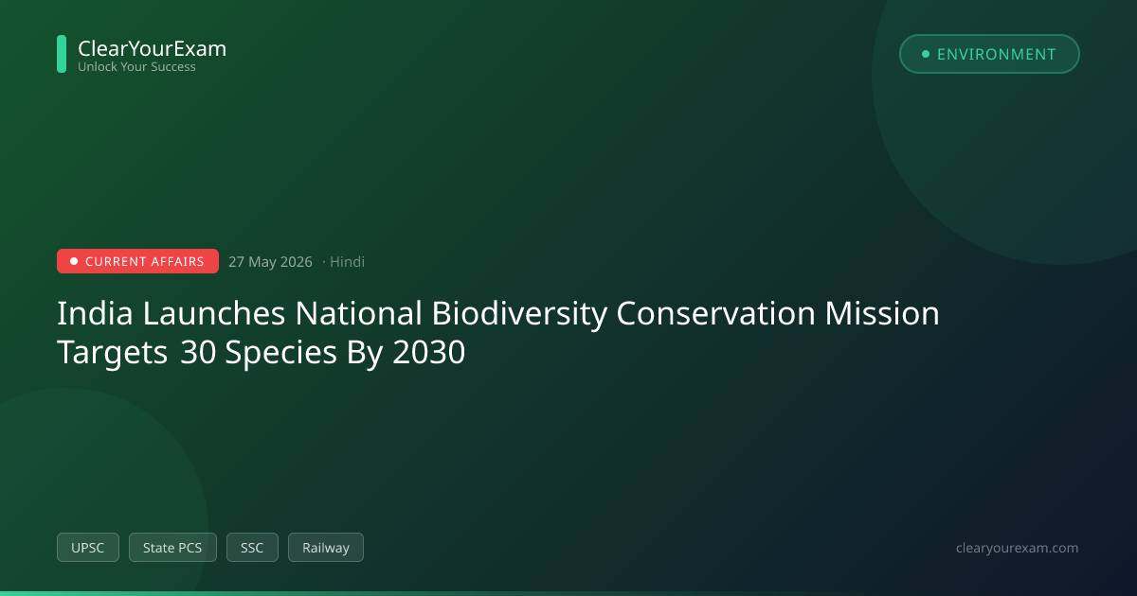Image resolution: width=1137 pixels, height=596 pixels.
Task: Click the white dot in CURRENT AFFAIRS badge
Action: click(x=74, y=261)
